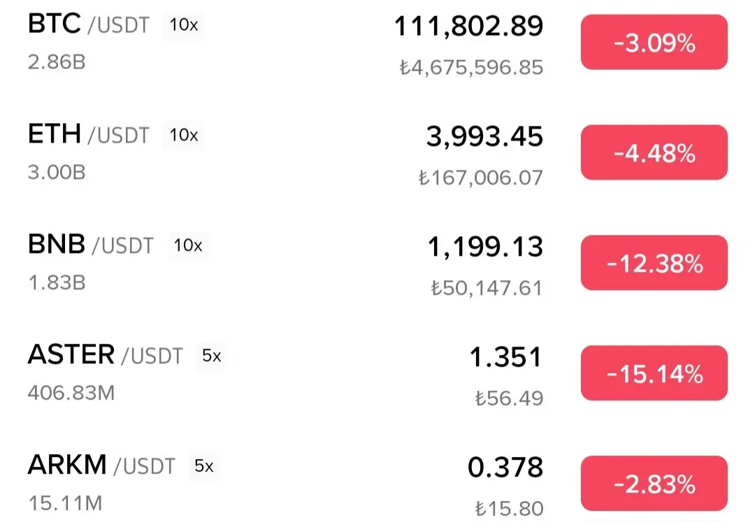This screenshot has height=522, width=755.
Task: Select the BNB 10x leverage tag
Action: [x=188, y=245]
